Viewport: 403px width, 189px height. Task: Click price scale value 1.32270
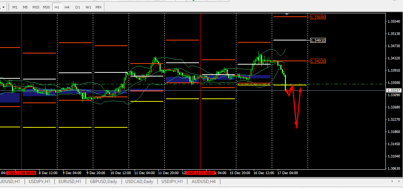394,119
